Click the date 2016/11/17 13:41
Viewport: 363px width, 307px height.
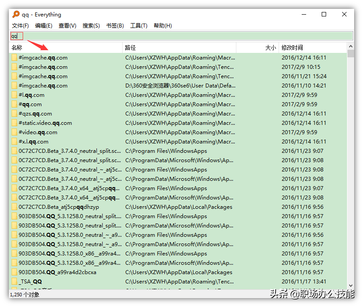304,282
